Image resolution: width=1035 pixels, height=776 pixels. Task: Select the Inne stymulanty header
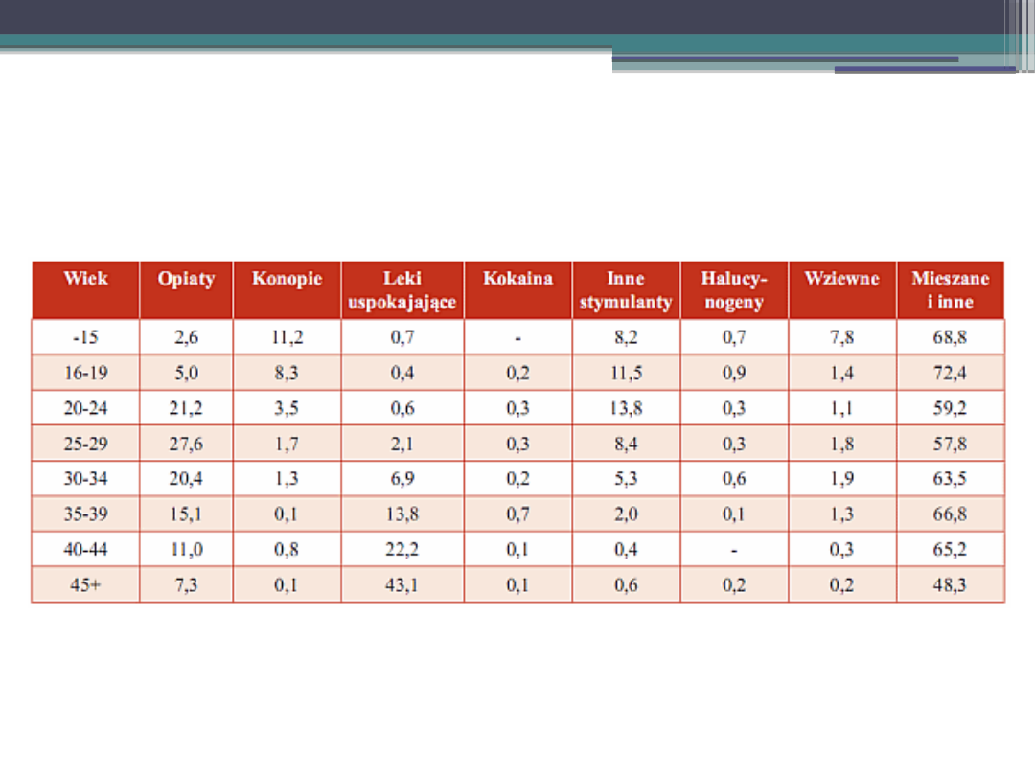coord(626,290)
